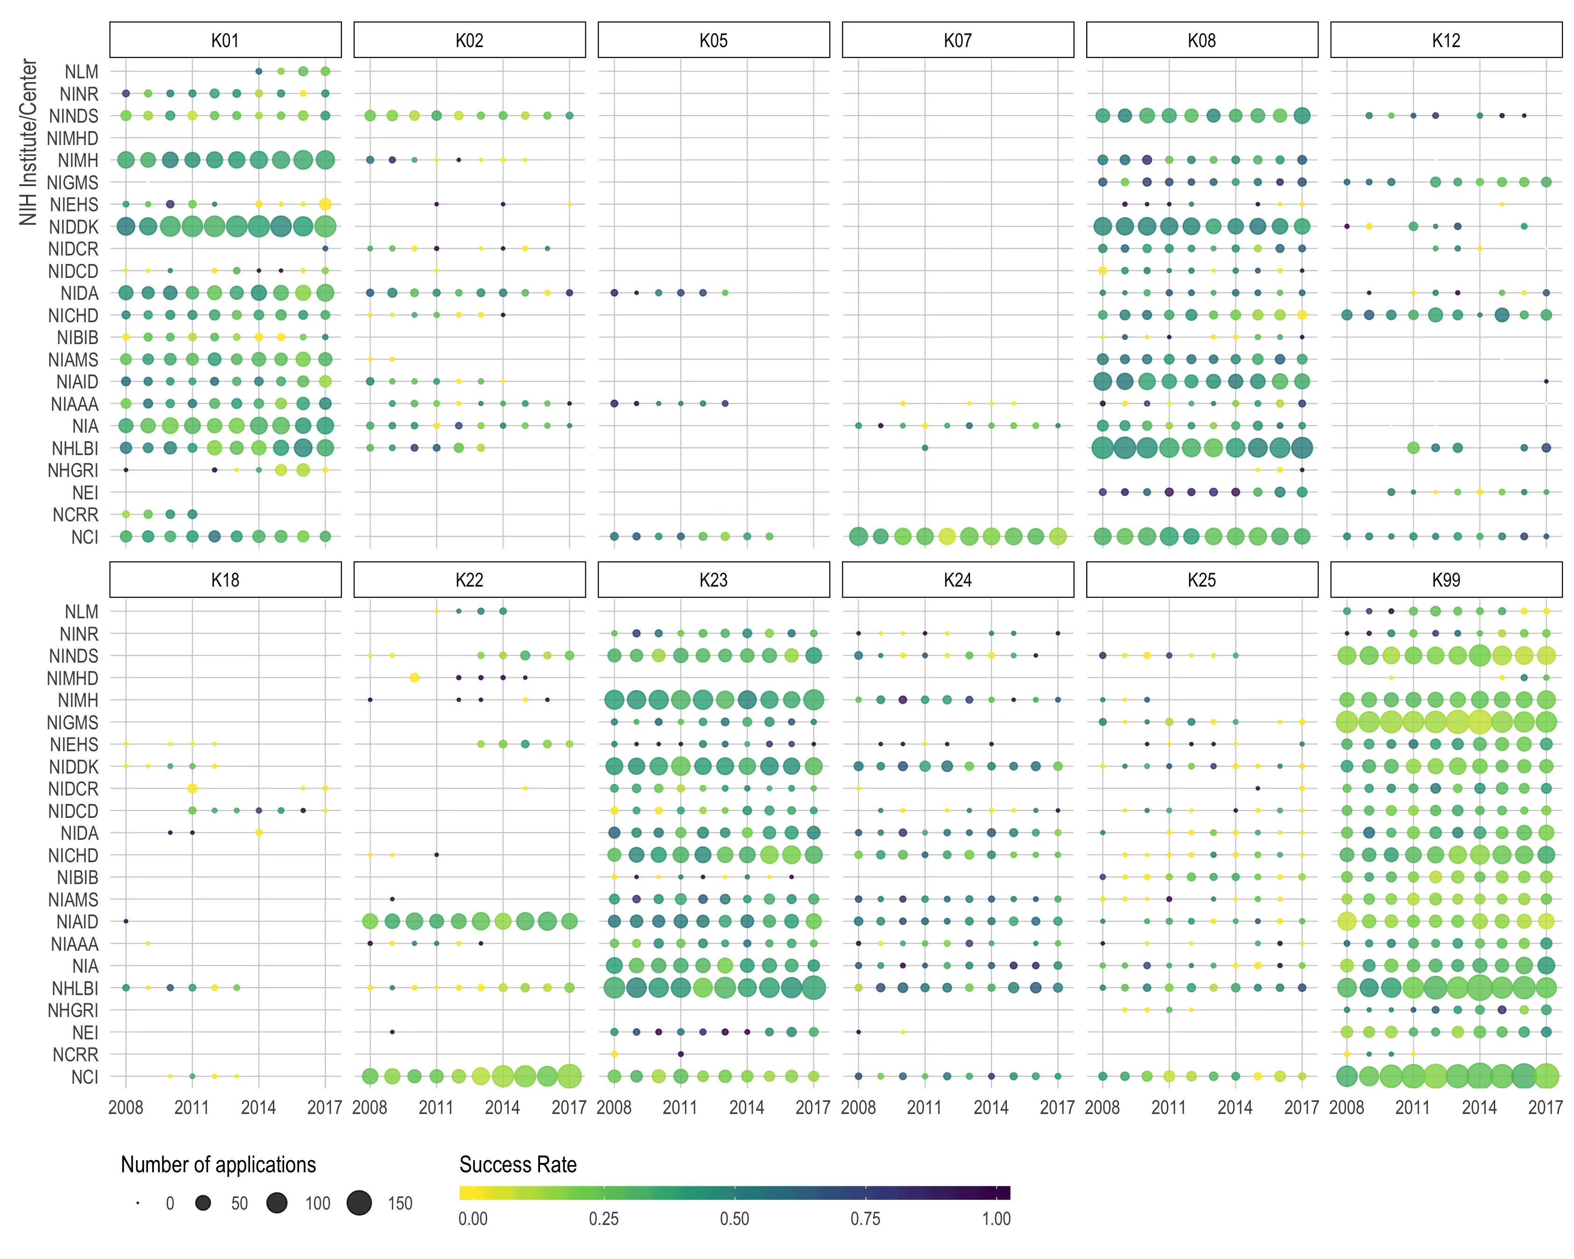Click the K01 facet header
The width and height of the screenshot is (1574, 1259).
[x=225, y=40]
